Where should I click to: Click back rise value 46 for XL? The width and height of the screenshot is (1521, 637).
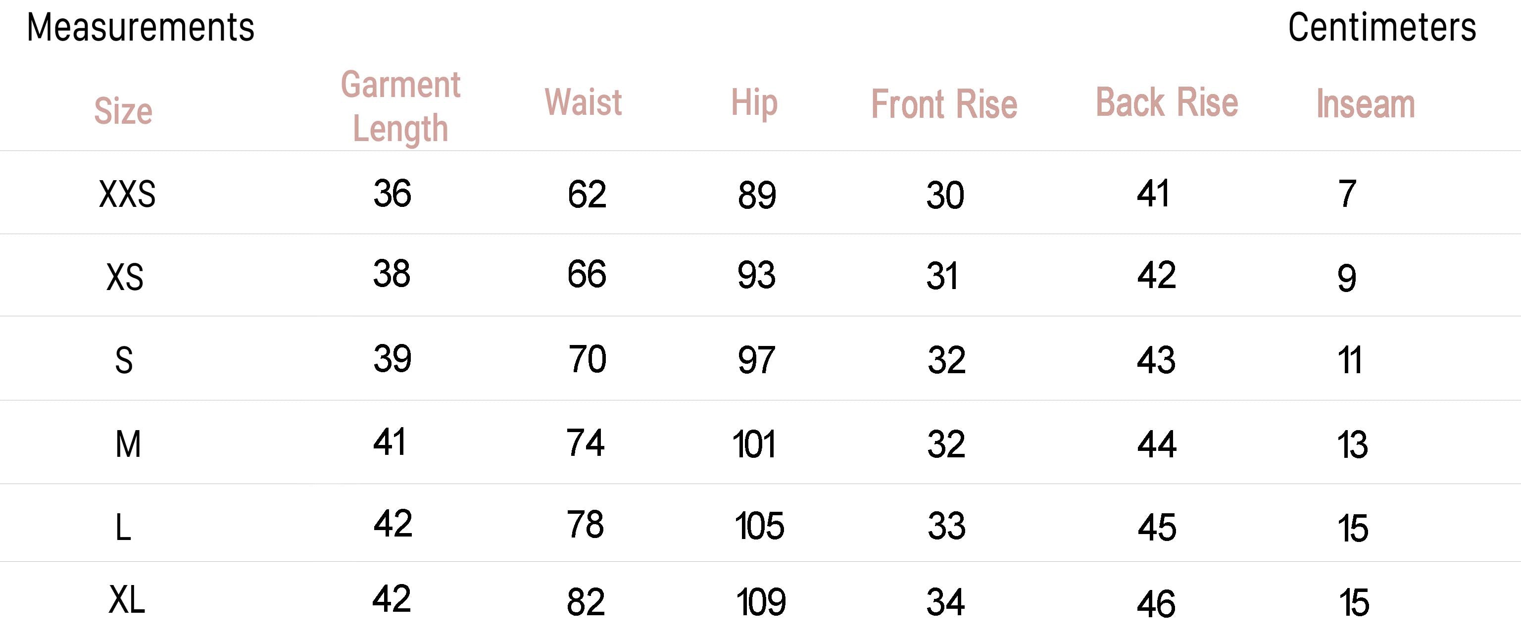(1156, 604)
